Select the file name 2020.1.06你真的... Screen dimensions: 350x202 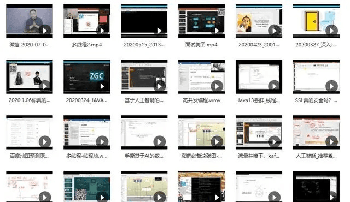tap(30, 100)
